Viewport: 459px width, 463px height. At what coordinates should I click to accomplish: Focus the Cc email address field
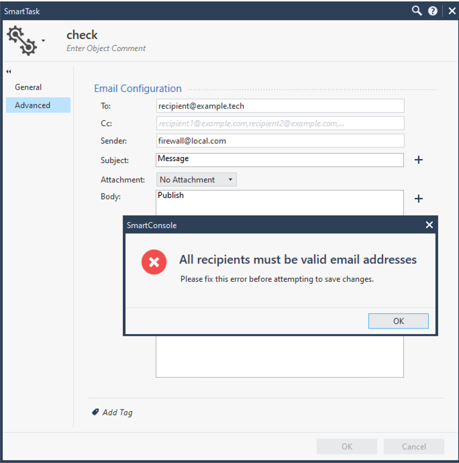point(280,123)
